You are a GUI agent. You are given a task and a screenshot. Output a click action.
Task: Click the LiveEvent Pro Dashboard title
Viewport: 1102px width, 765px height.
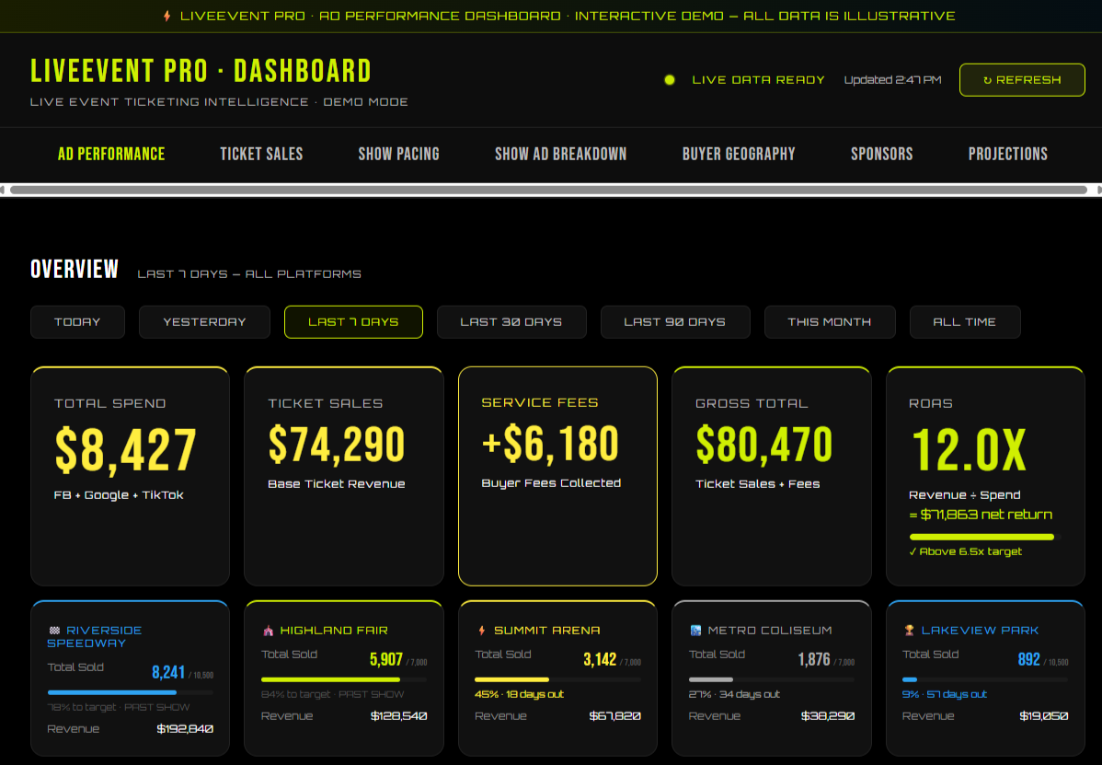pos(201,71)
